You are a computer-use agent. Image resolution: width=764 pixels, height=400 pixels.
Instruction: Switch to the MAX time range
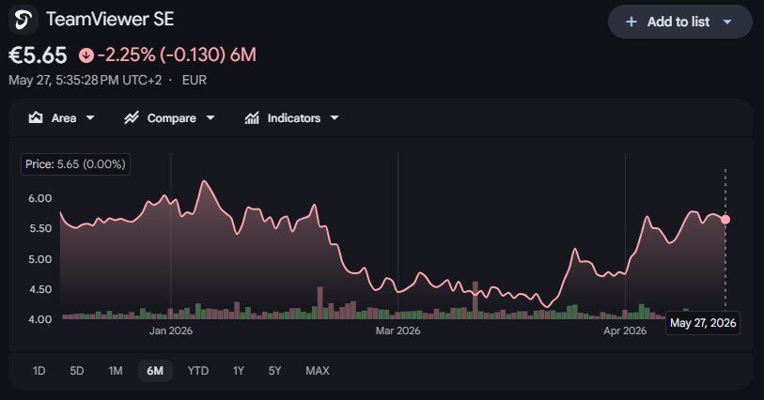coord(318,371)
